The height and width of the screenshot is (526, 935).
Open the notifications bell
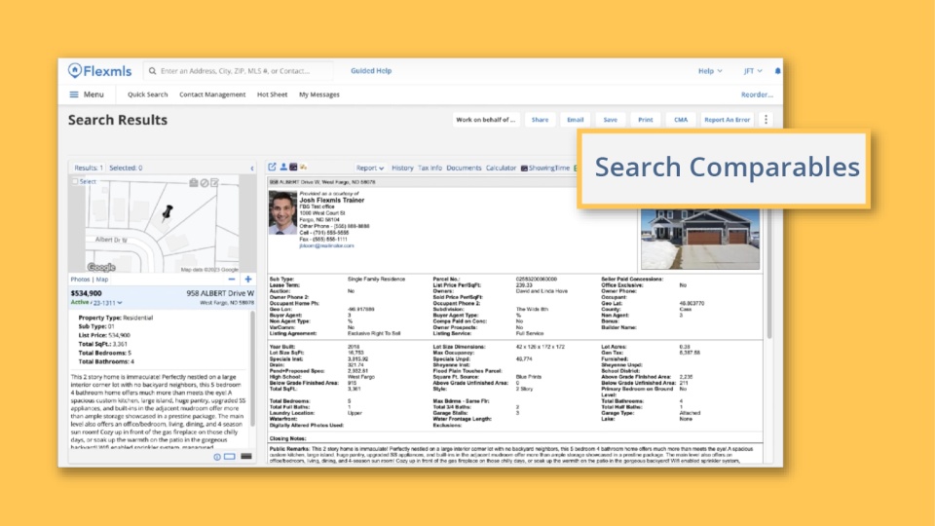pos(777,71)
